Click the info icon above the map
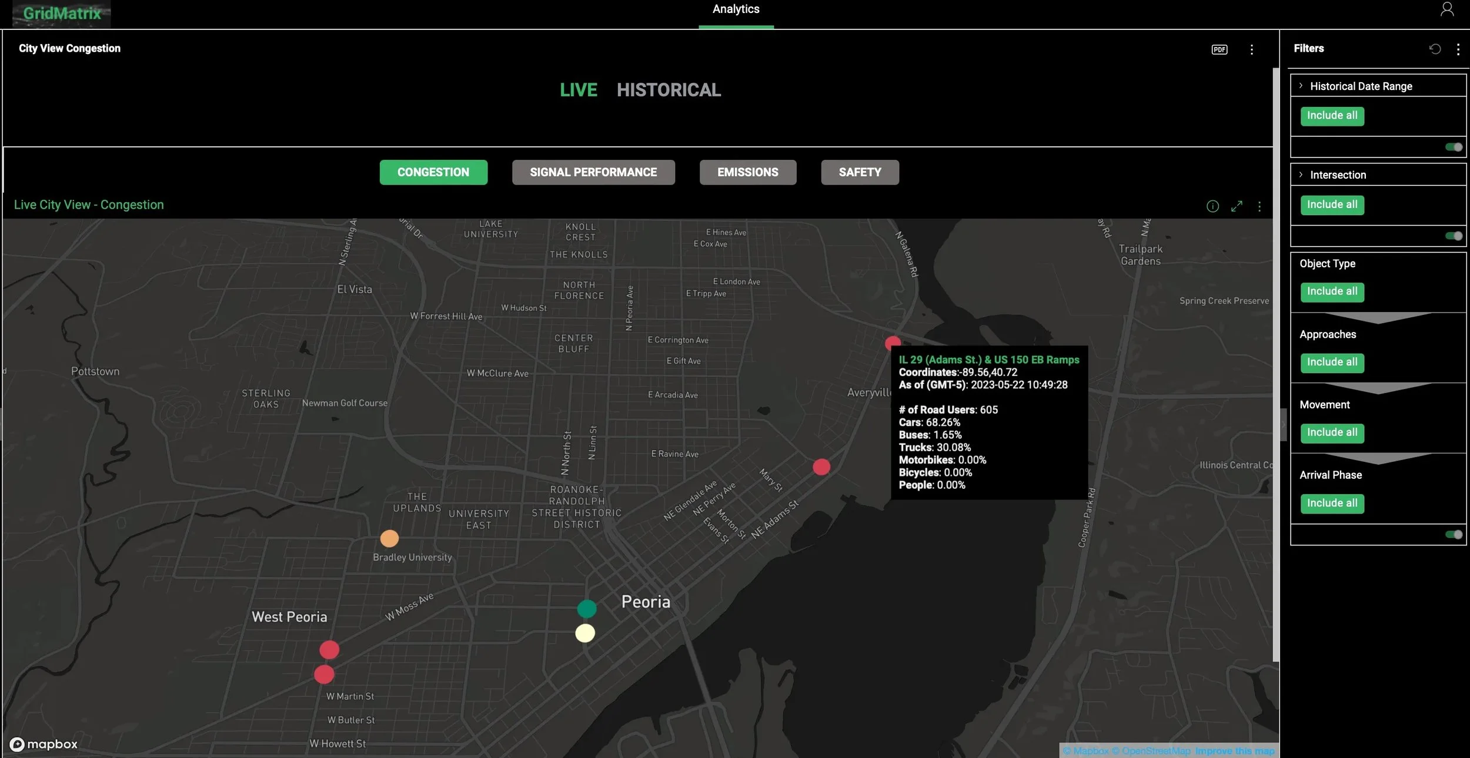This screenshot has height=758, width=1470. pos(1212,206)
